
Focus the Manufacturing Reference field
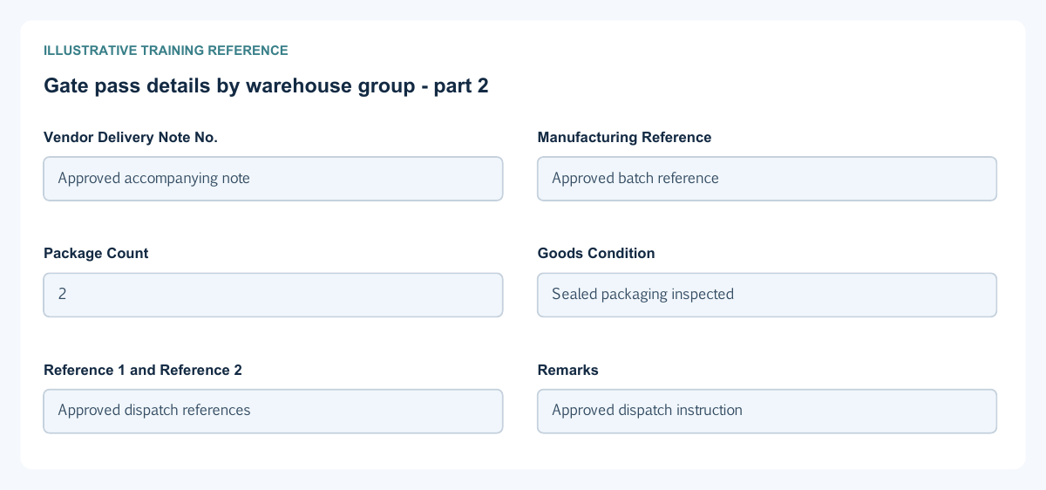(x=767, y=179)
